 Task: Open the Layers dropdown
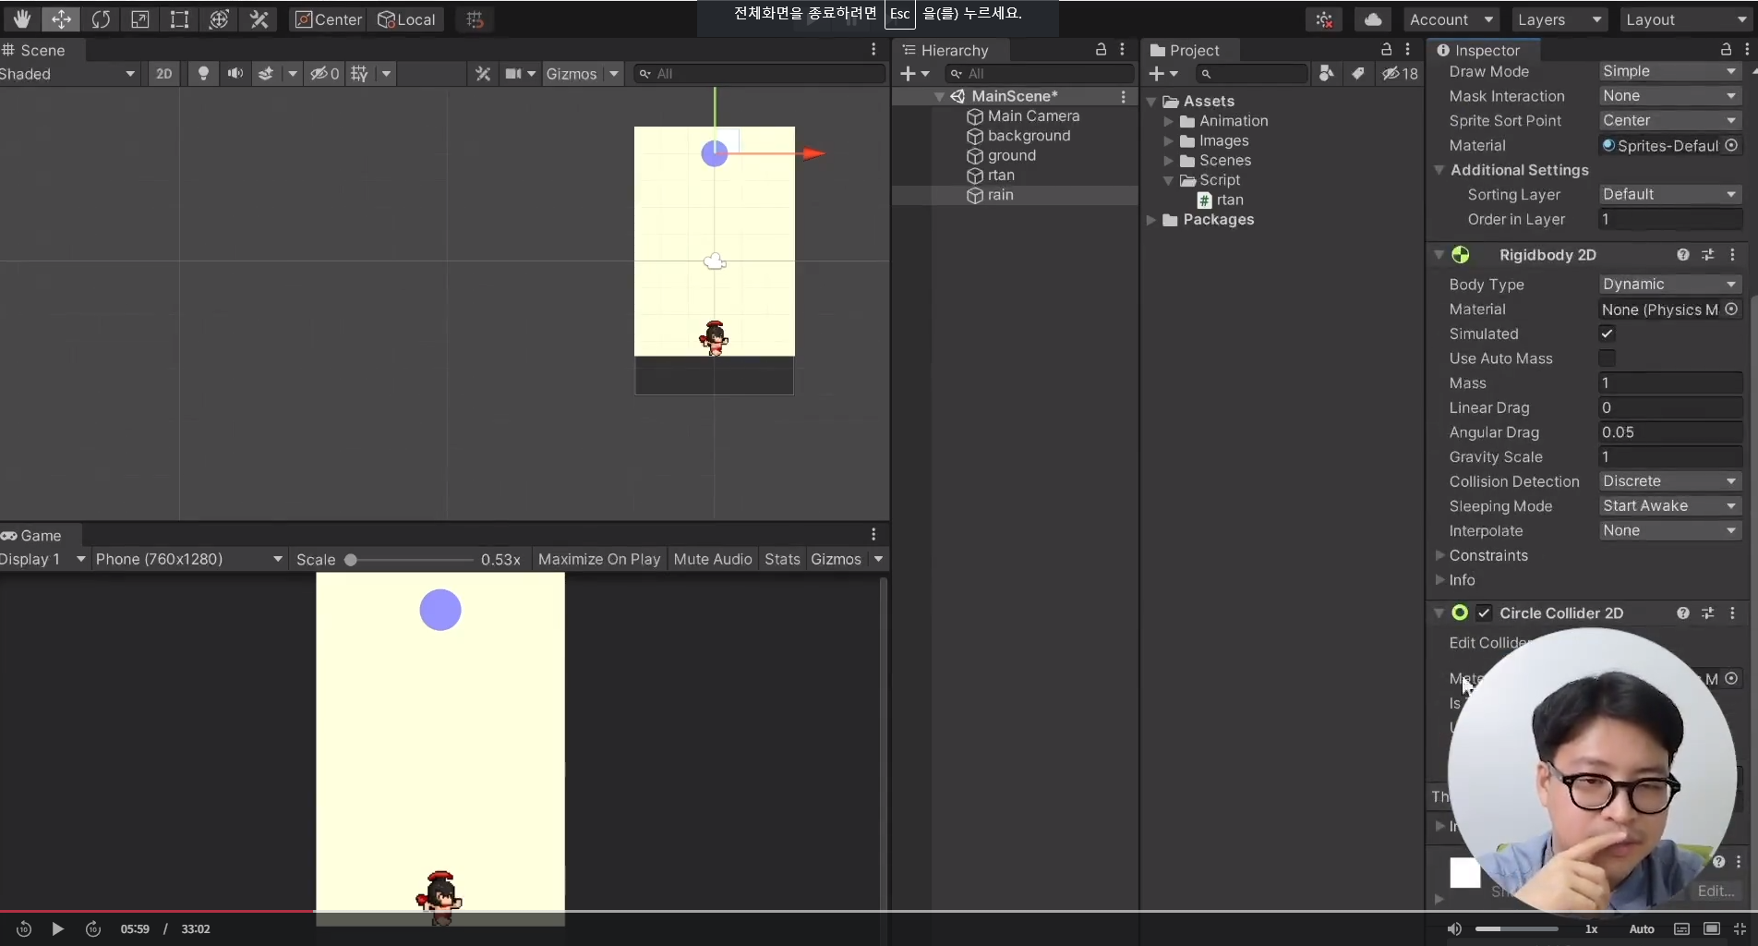[1559, 19]
